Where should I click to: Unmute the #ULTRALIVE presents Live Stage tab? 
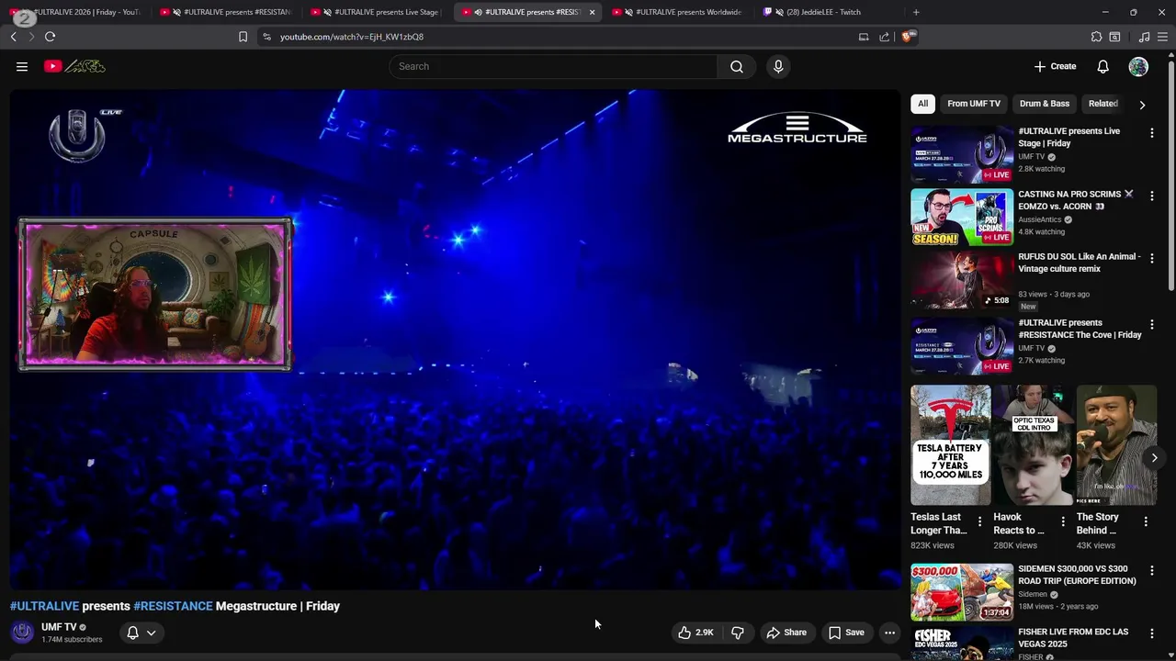tap(327, 12)
